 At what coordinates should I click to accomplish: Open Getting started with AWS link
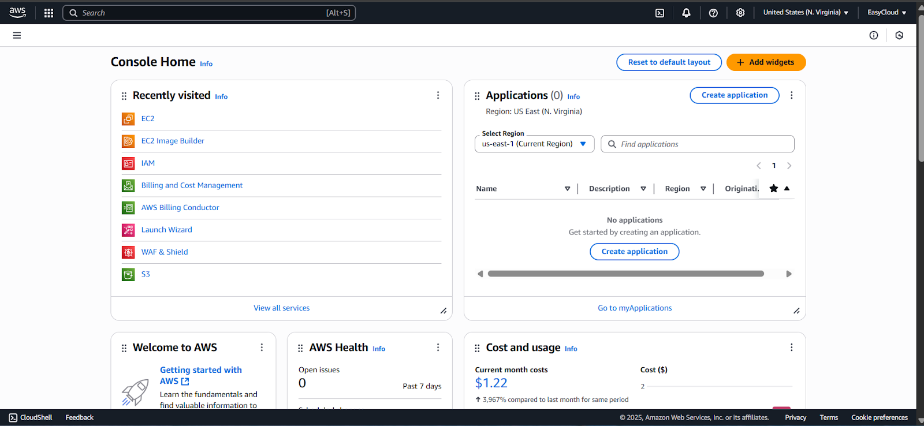(201, 376)
